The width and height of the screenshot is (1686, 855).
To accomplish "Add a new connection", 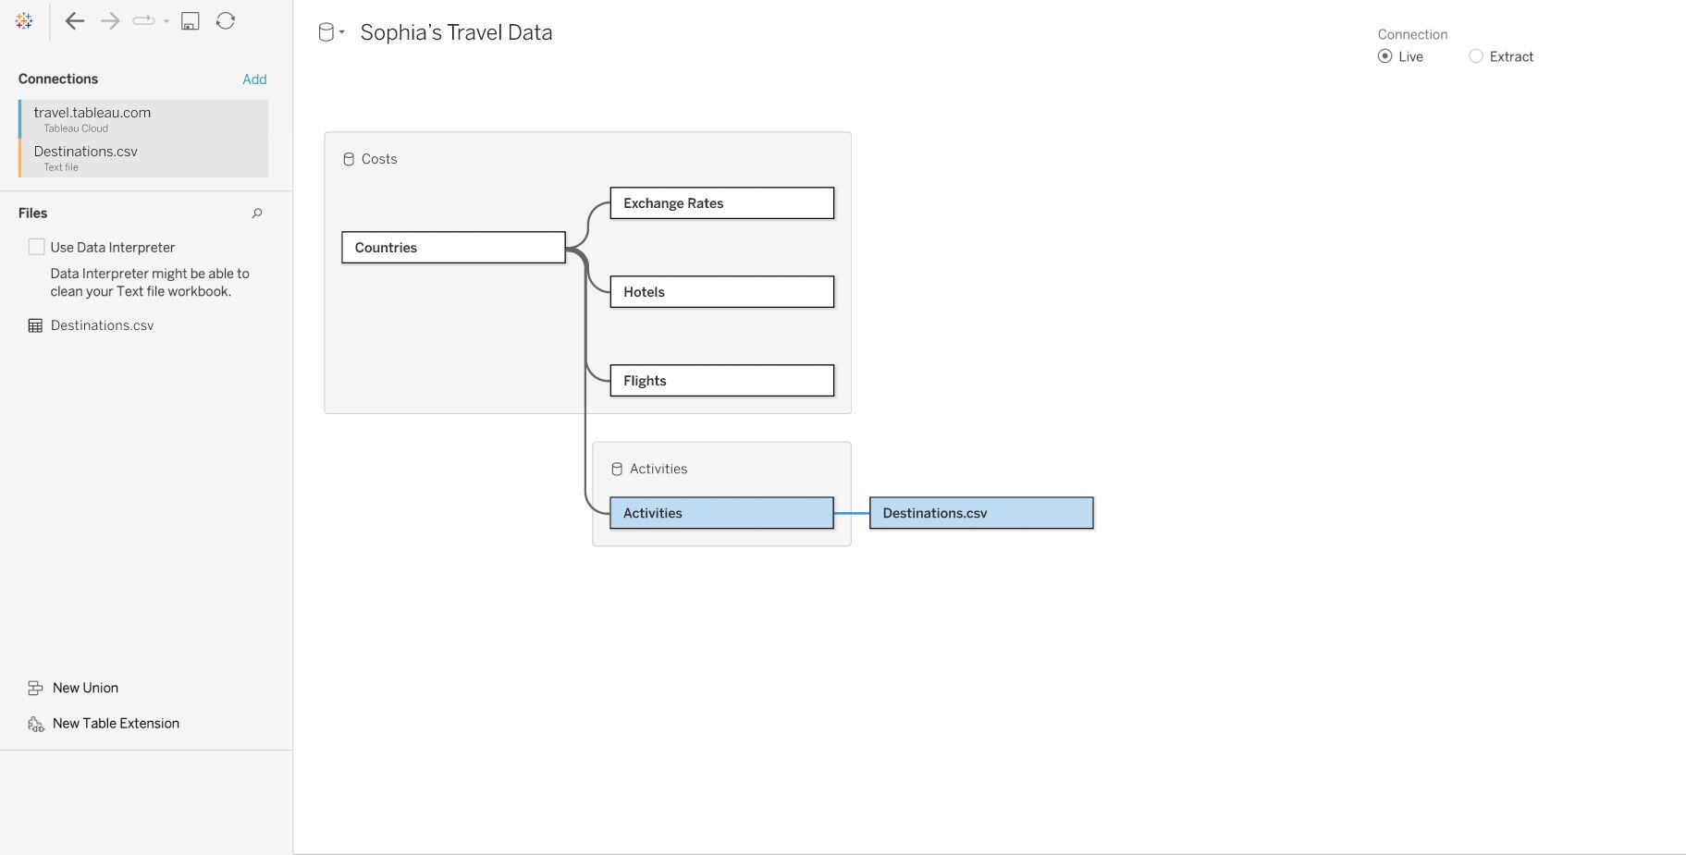I will pyautogui.click(x=254, y=79).
